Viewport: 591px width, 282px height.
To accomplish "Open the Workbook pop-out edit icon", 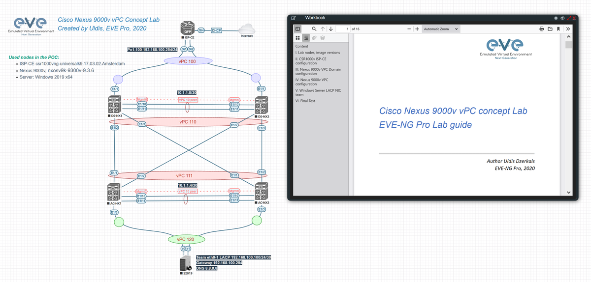I will click(294, 18).
